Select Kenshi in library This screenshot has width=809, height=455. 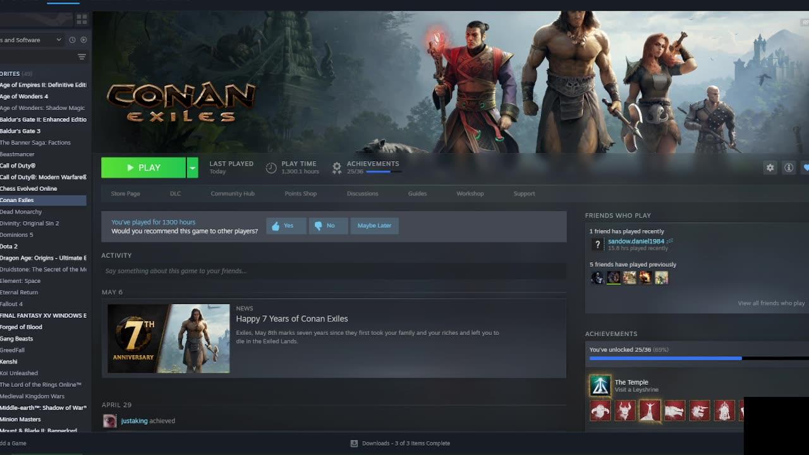pyautogui.click(x=9, y=362)
